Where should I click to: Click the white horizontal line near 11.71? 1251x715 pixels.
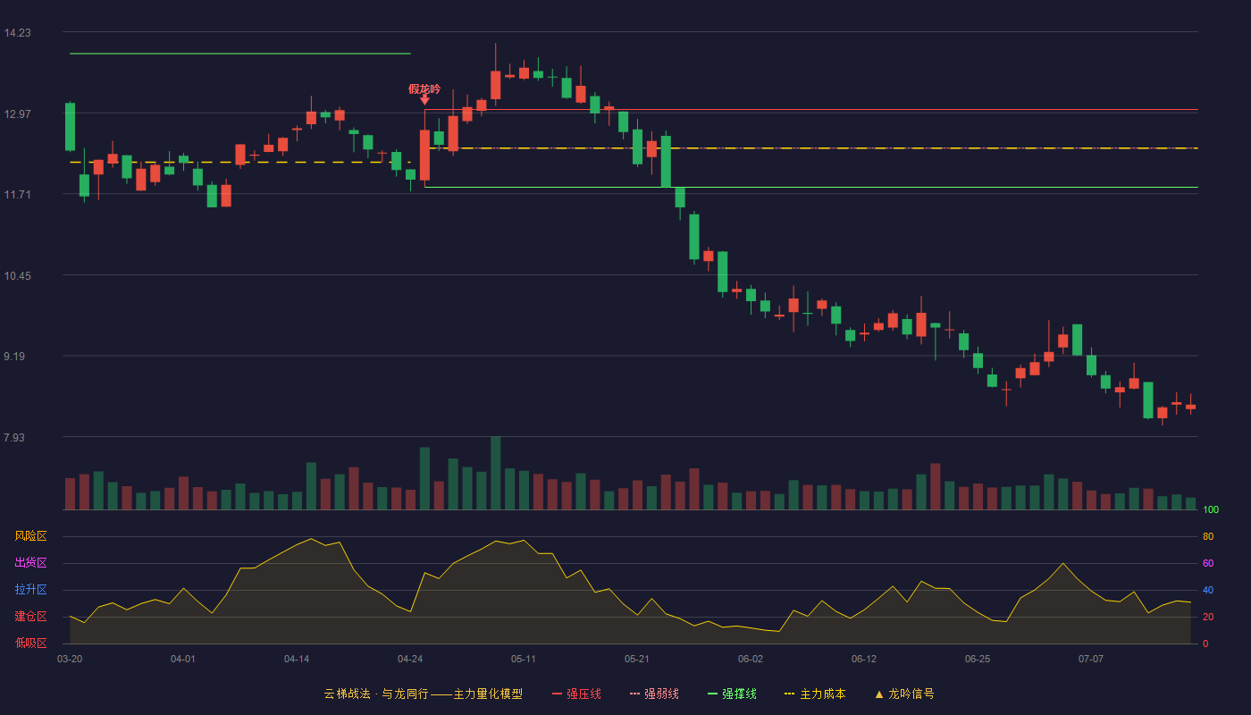click(x=811, y=188)
